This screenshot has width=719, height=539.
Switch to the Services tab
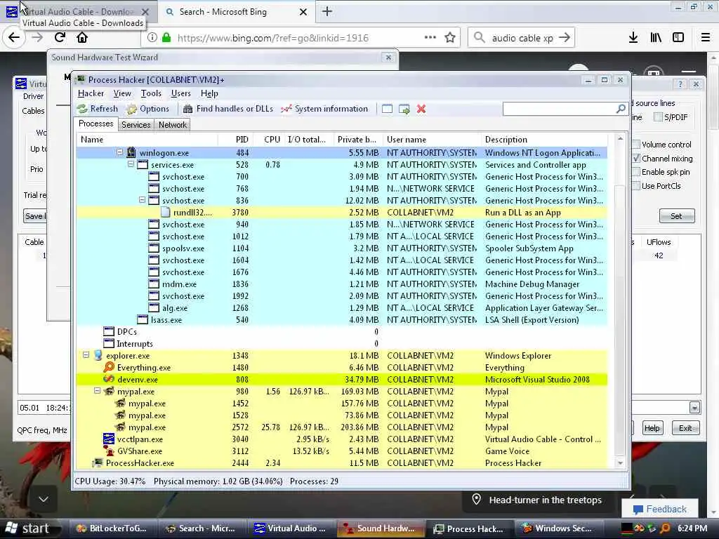click(136, 125)
